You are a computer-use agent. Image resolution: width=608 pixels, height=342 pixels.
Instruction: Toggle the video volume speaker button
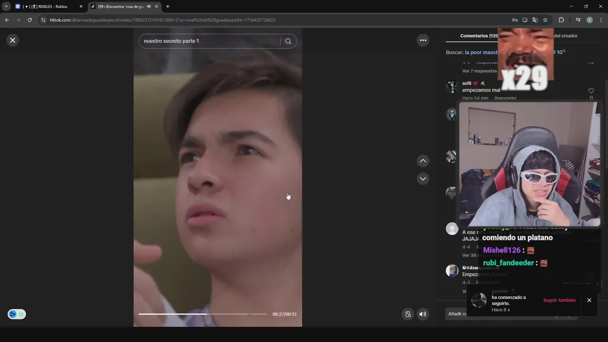coord(423,314)
